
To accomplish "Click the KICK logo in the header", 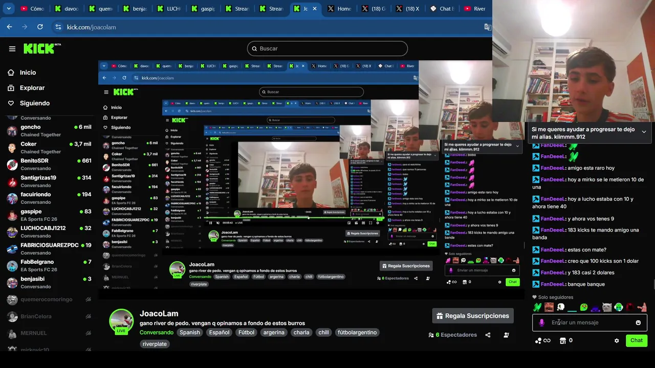I will click(42, 49).
